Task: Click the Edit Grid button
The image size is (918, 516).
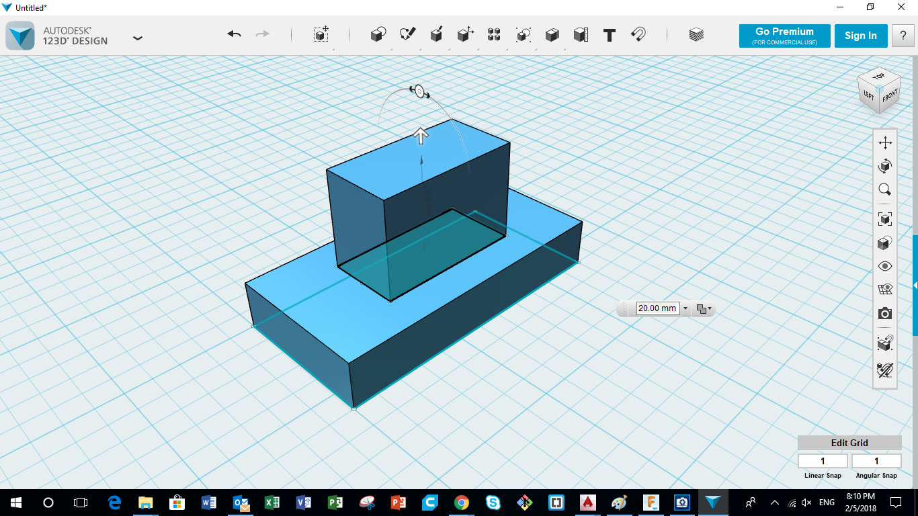Action: 849,443
